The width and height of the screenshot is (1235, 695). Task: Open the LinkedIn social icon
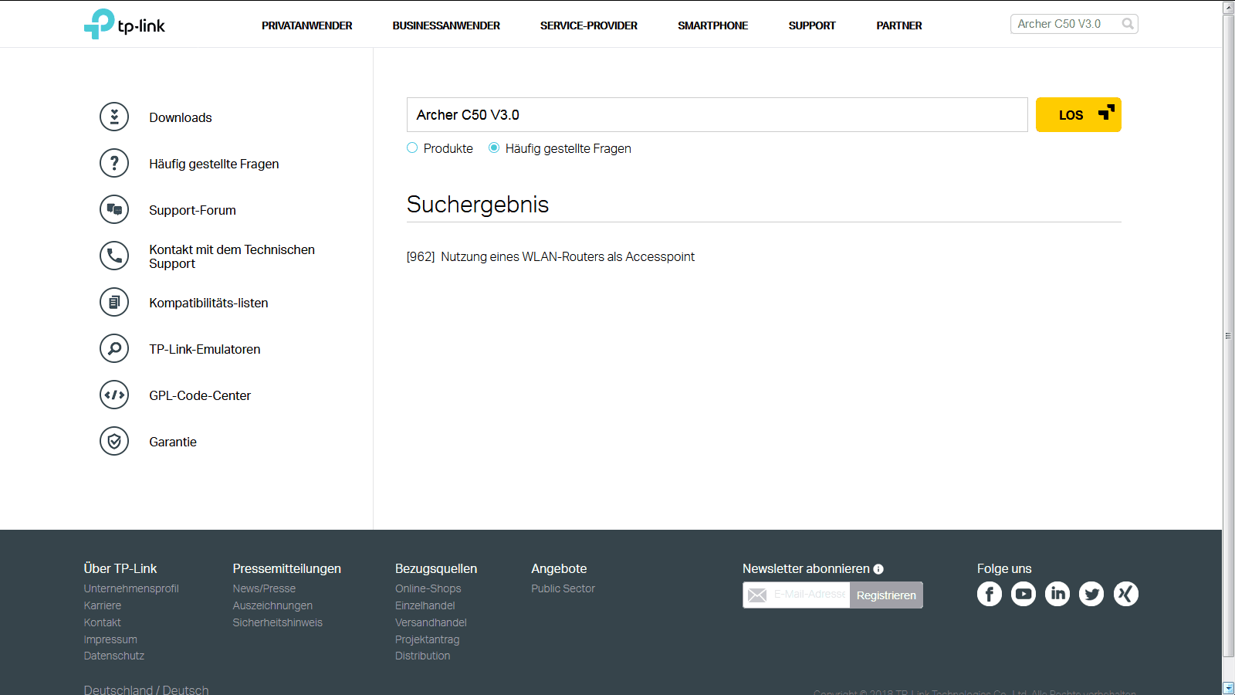pos(1057,594)
